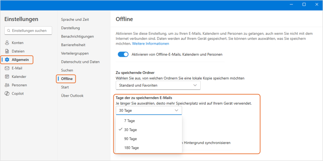Screen dimensions: 323x161
Task: Open the Weitere Informationen link
Action: (151, 44)
